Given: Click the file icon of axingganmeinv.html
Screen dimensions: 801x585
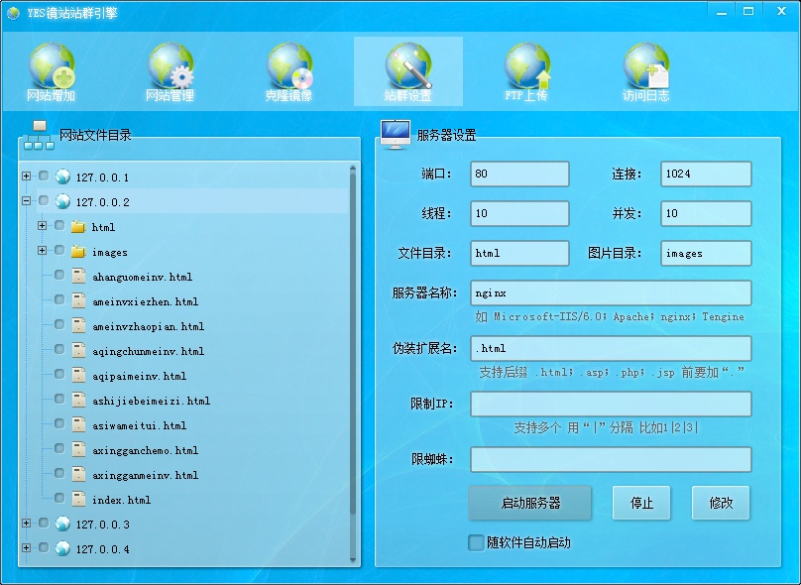Looking at the screenshot, I should [78, 474].
